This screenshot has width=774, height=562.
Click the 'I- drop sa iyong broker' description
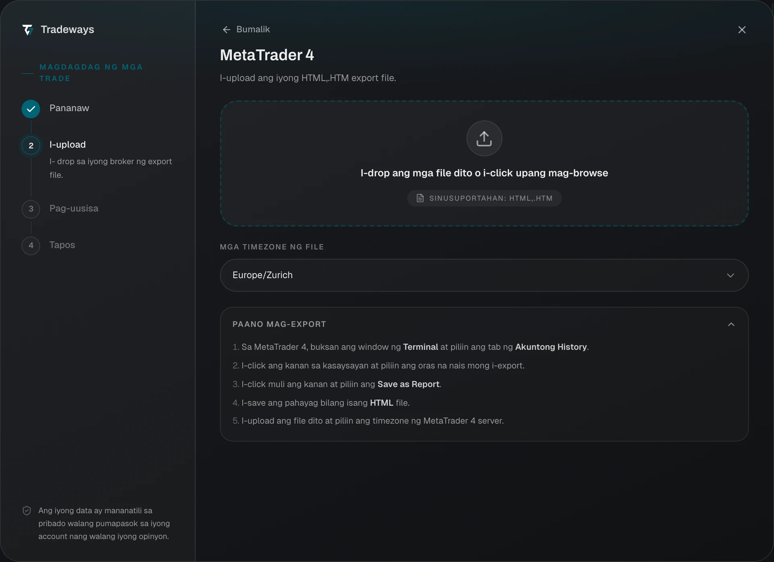[111, 168]
